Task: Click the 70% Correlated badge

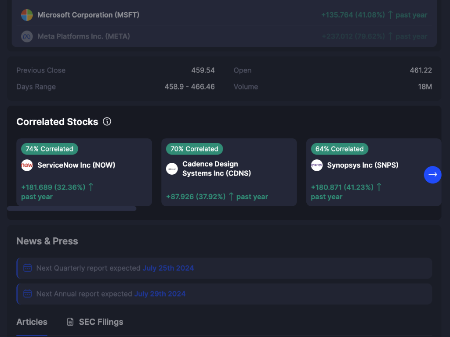Action: [195, 149]
